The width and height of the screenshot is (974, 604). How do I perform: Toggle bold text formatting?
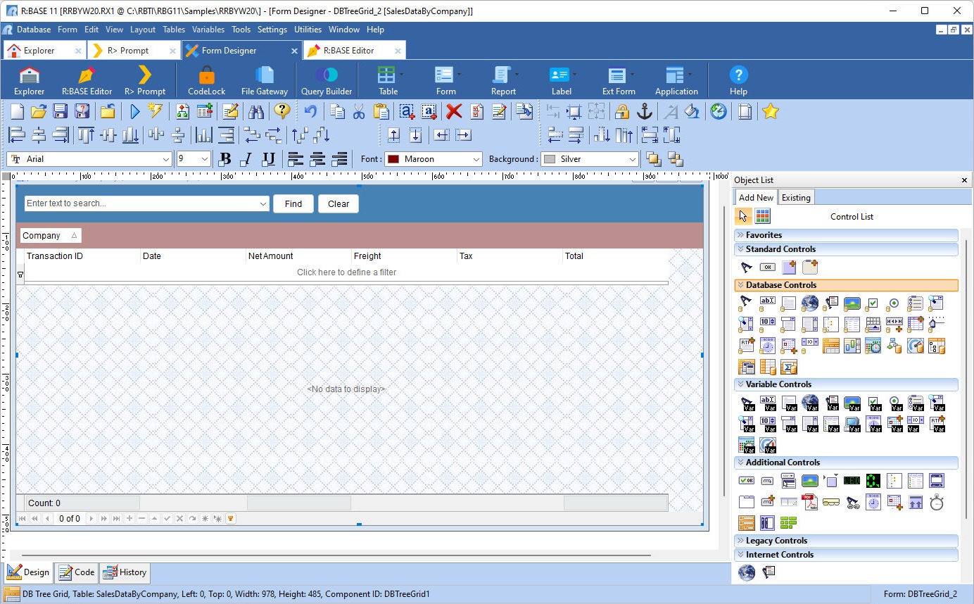pyautogui.click(x=225, y=159)
